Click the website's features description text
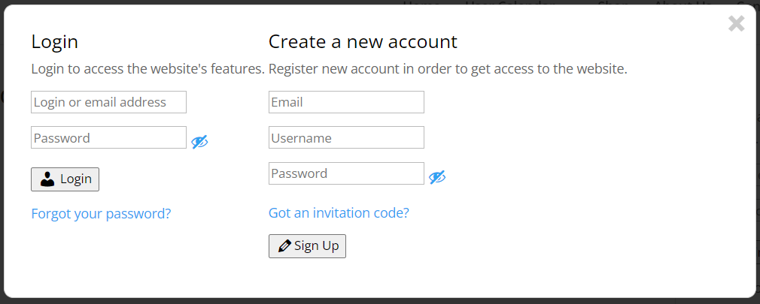The height and width of the screenshot is (304, 760). [x=147, y=68]
